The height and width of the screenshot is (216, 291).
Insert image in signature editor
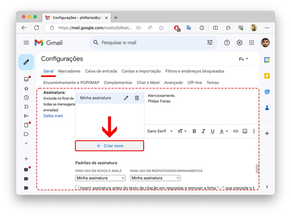(x=245, y=131)
